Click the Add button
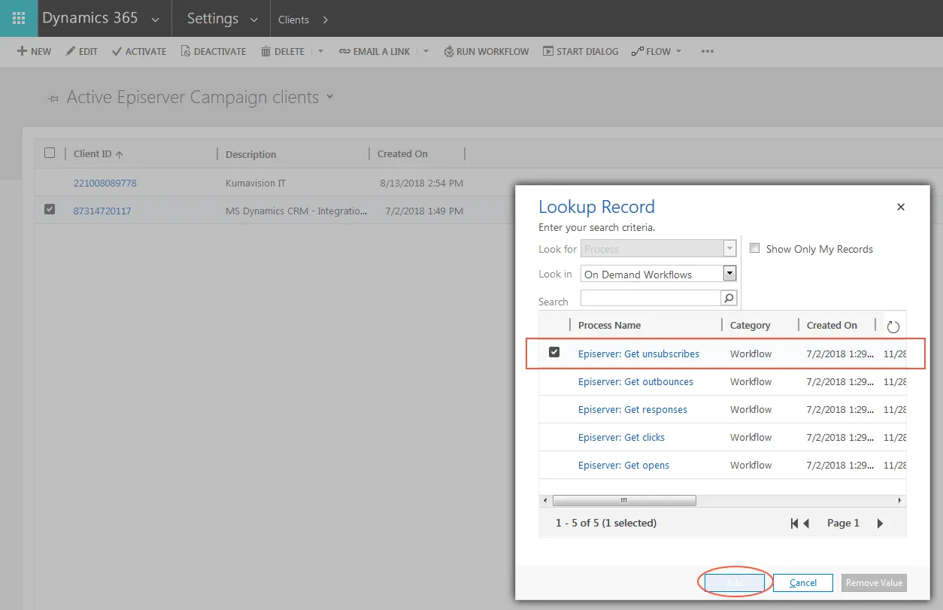Image resolution: width=943 pixels, height=610 pixels. click(735, 583)
